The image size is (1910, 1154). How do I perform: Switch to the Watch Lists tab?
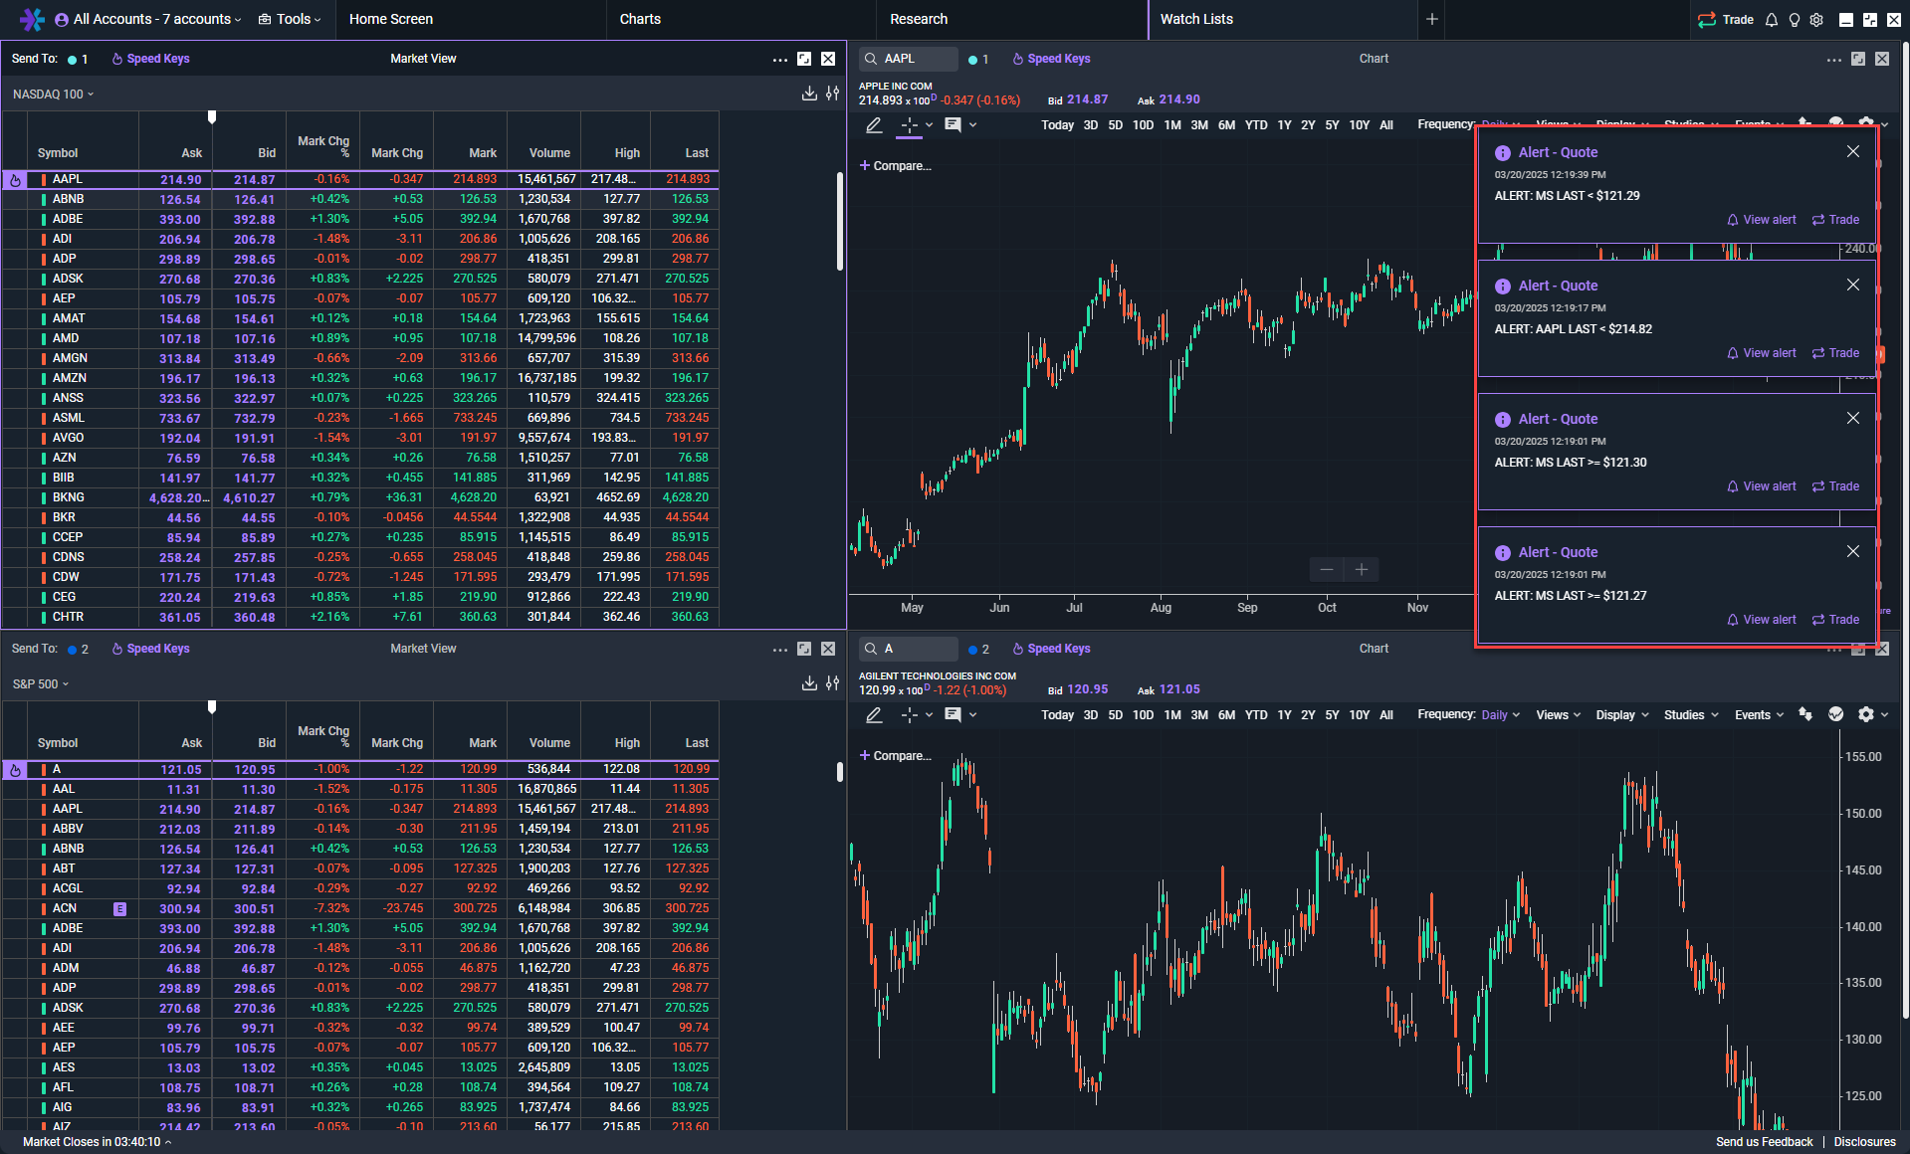pyautogui.click(x=1196, y=19)
